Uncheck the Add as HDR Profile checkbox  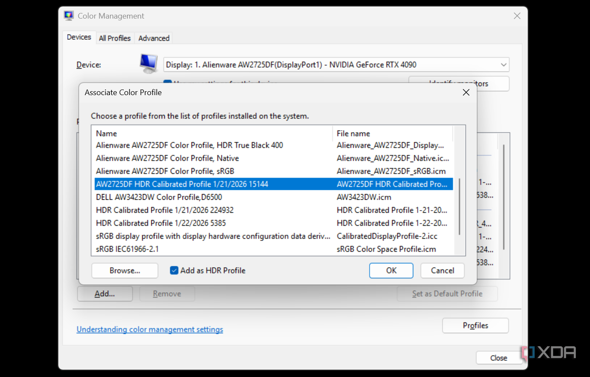pos(174,271)
